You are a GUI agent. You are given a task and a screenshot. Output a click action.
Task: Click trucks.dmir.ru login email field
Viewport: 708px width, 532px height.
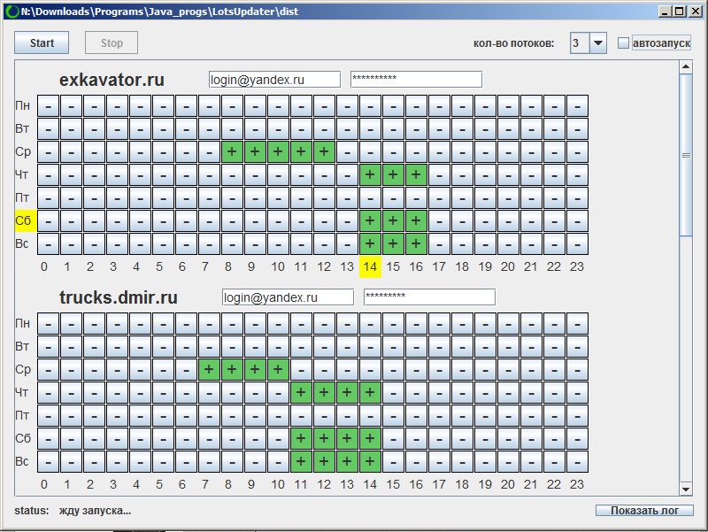pyautogui.click(x=288, y=297)
